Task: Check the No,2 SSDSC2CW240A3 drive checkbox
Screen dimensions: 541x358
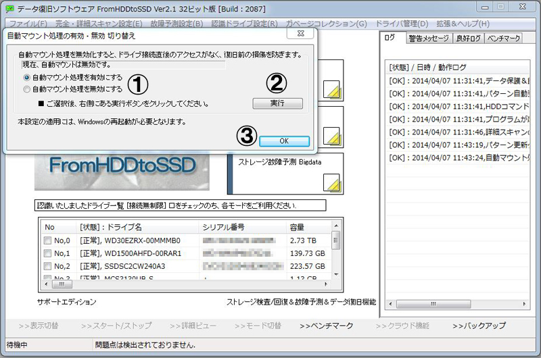Action: [47, 266]
